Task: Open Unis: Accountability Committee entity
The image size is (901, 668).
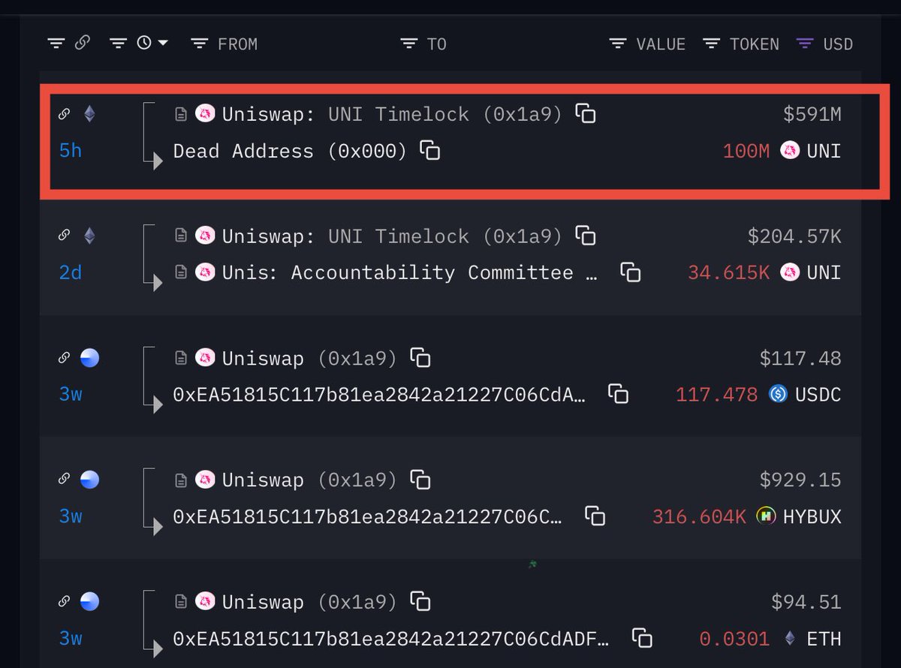Action: click(409, 272)
